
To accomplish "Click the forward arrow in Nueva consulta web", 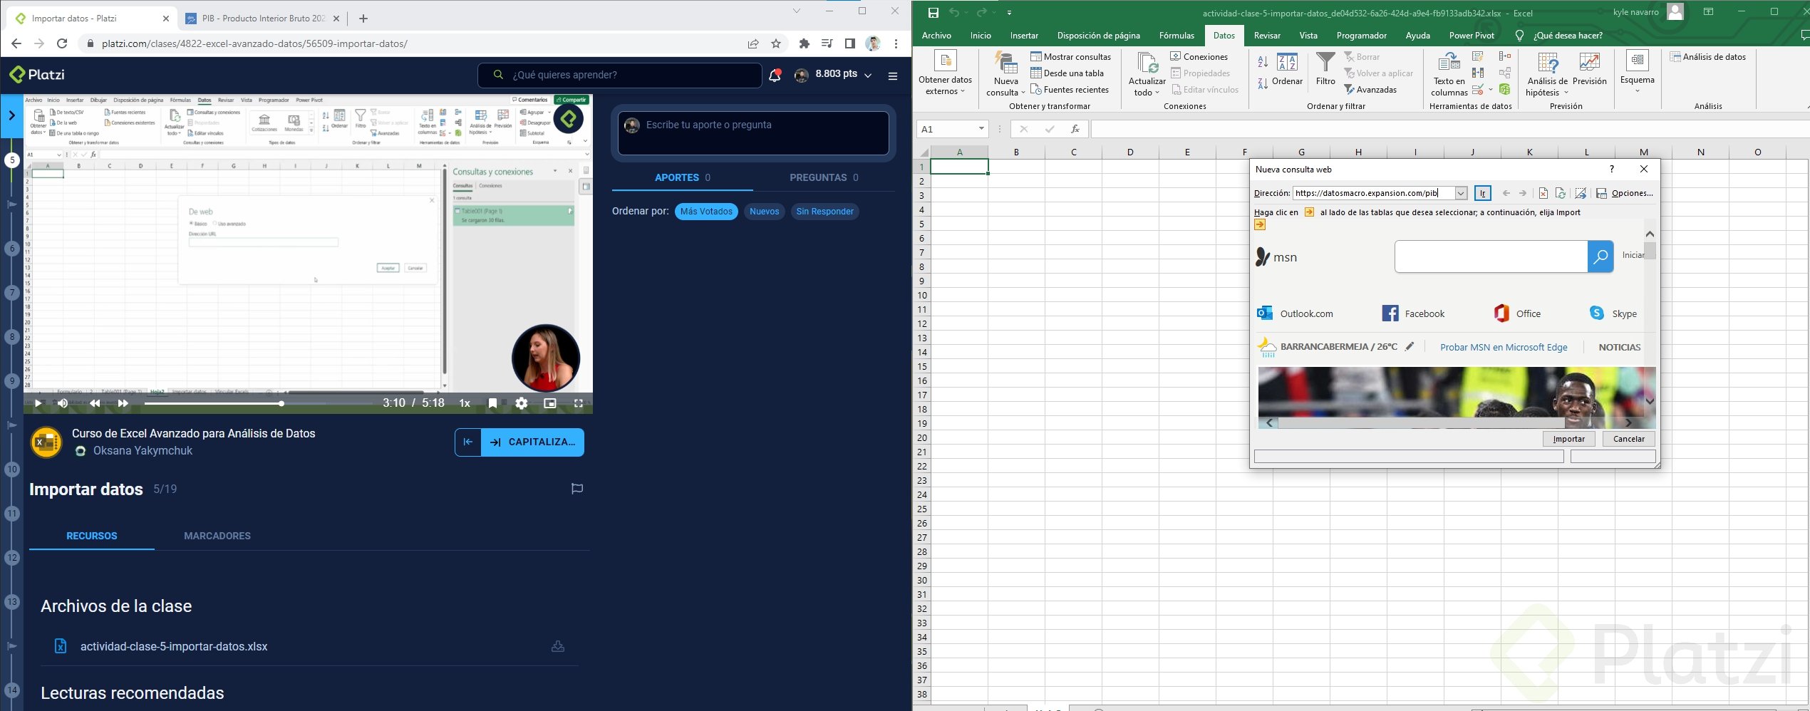I will 1523,193.
